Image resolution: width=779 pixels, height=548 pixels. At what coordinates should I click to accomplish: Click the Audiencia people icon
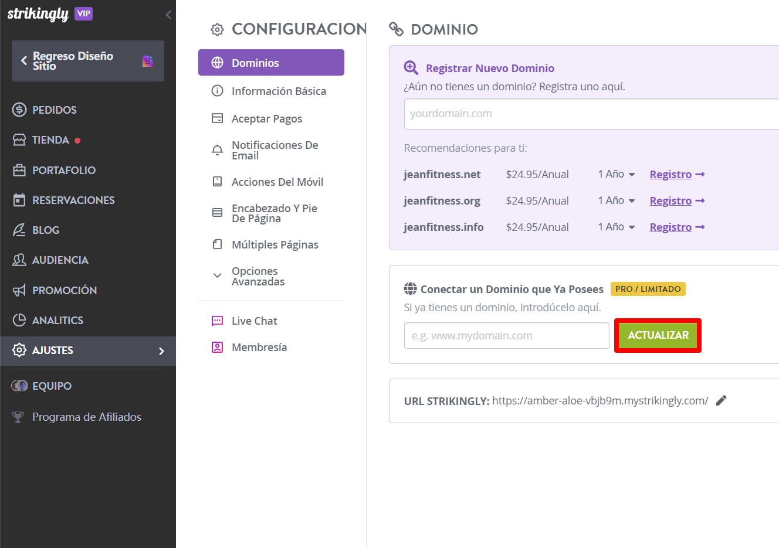[19, 260]
